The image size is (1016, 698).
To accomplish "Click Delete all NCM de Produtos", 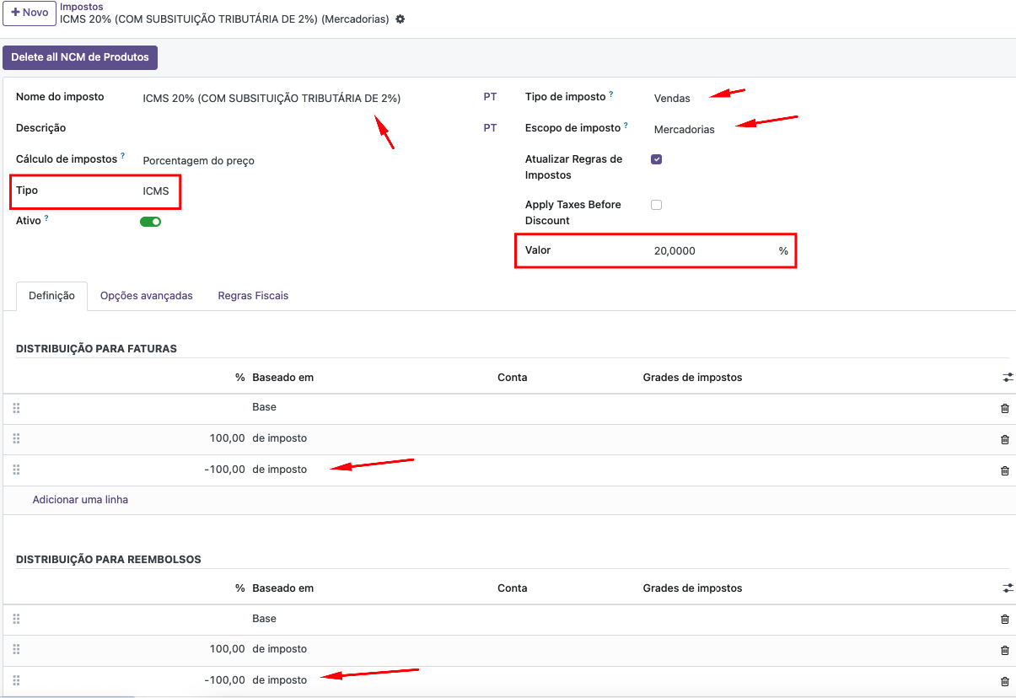I will [x=80, y=57].
